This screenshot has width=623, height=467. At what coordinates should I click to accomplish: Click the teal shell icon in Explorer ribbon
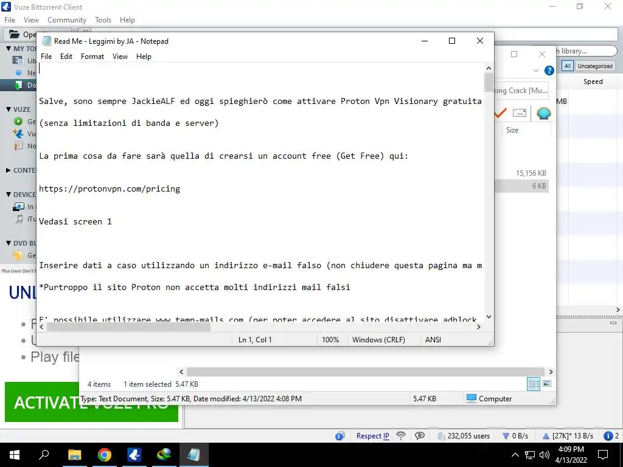point(543,113)
